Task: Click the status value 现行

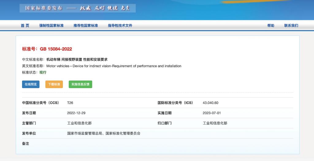Action: coord(43,73)
